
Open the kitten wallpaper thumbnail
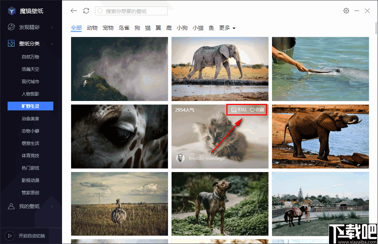220,137
